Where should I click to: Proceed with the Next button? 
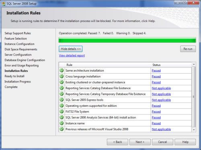point(140,142)
